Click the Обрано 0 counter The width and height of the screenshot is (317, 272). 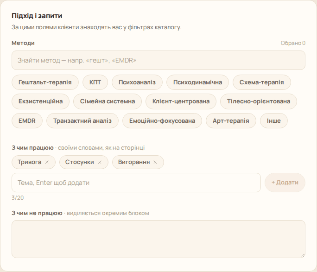[x=293, y=43]
